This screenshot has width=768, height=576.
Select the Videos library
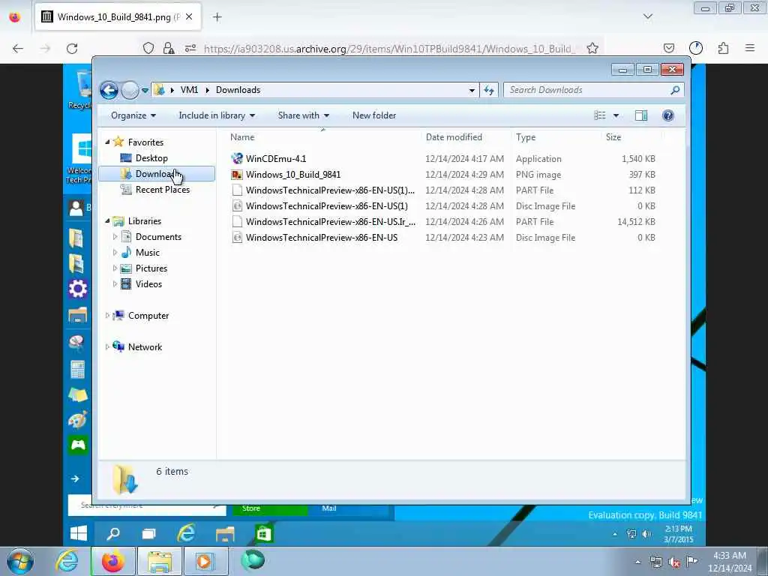148,284
